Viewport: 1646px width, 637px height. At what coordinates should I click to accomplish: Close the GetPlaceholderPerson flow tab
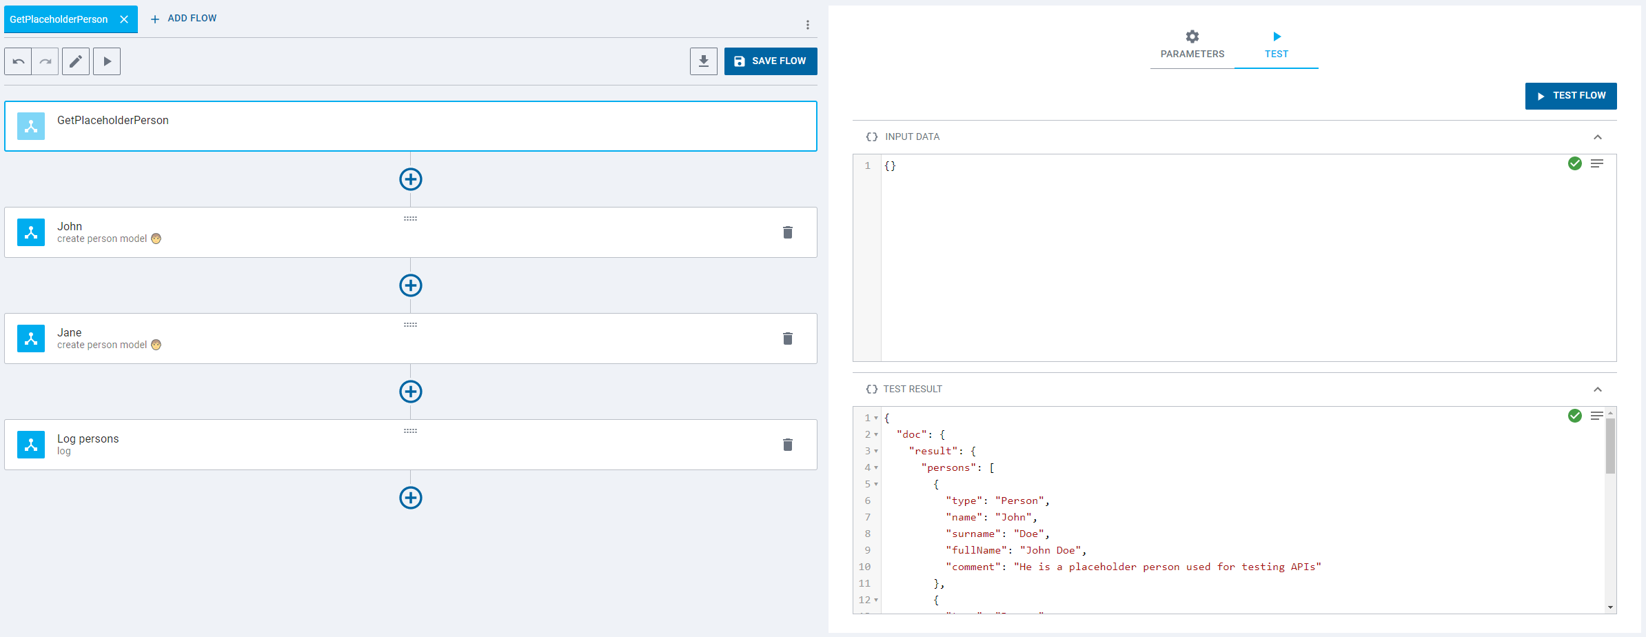pyautogui.click(x=124, y=19)
